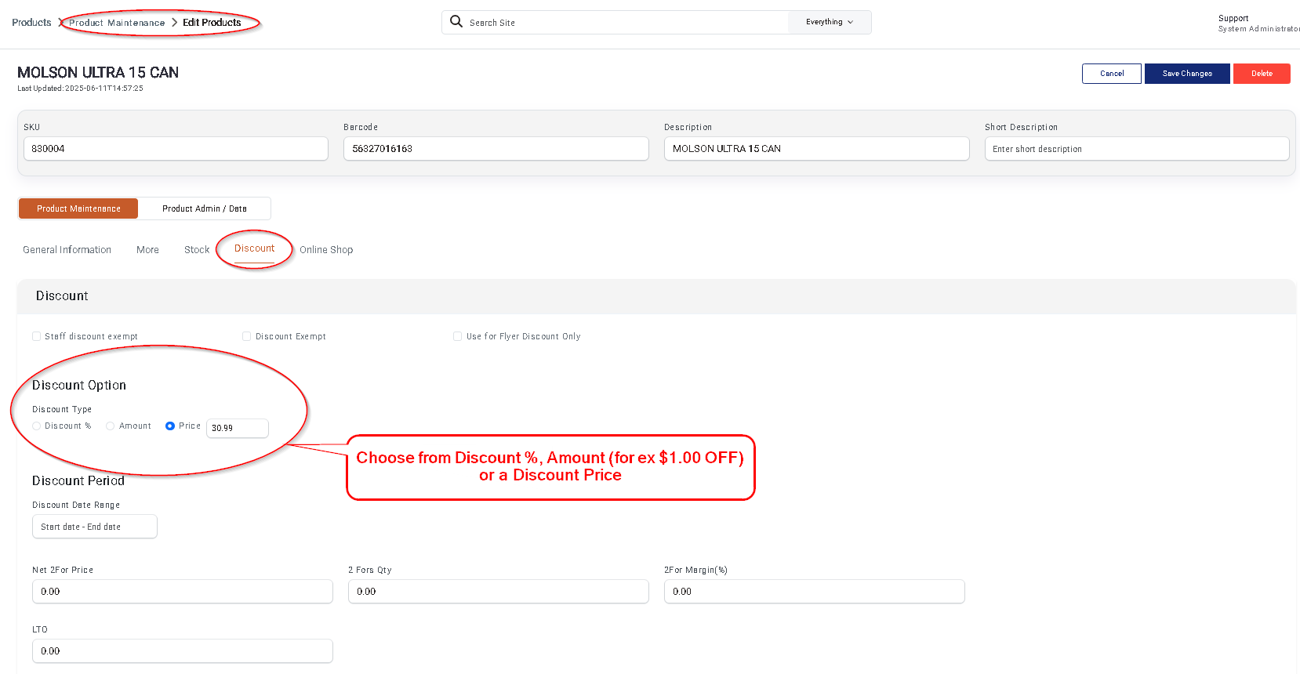
Task: Edit the discount price value 30.99
Action: (x=238, y=428)
